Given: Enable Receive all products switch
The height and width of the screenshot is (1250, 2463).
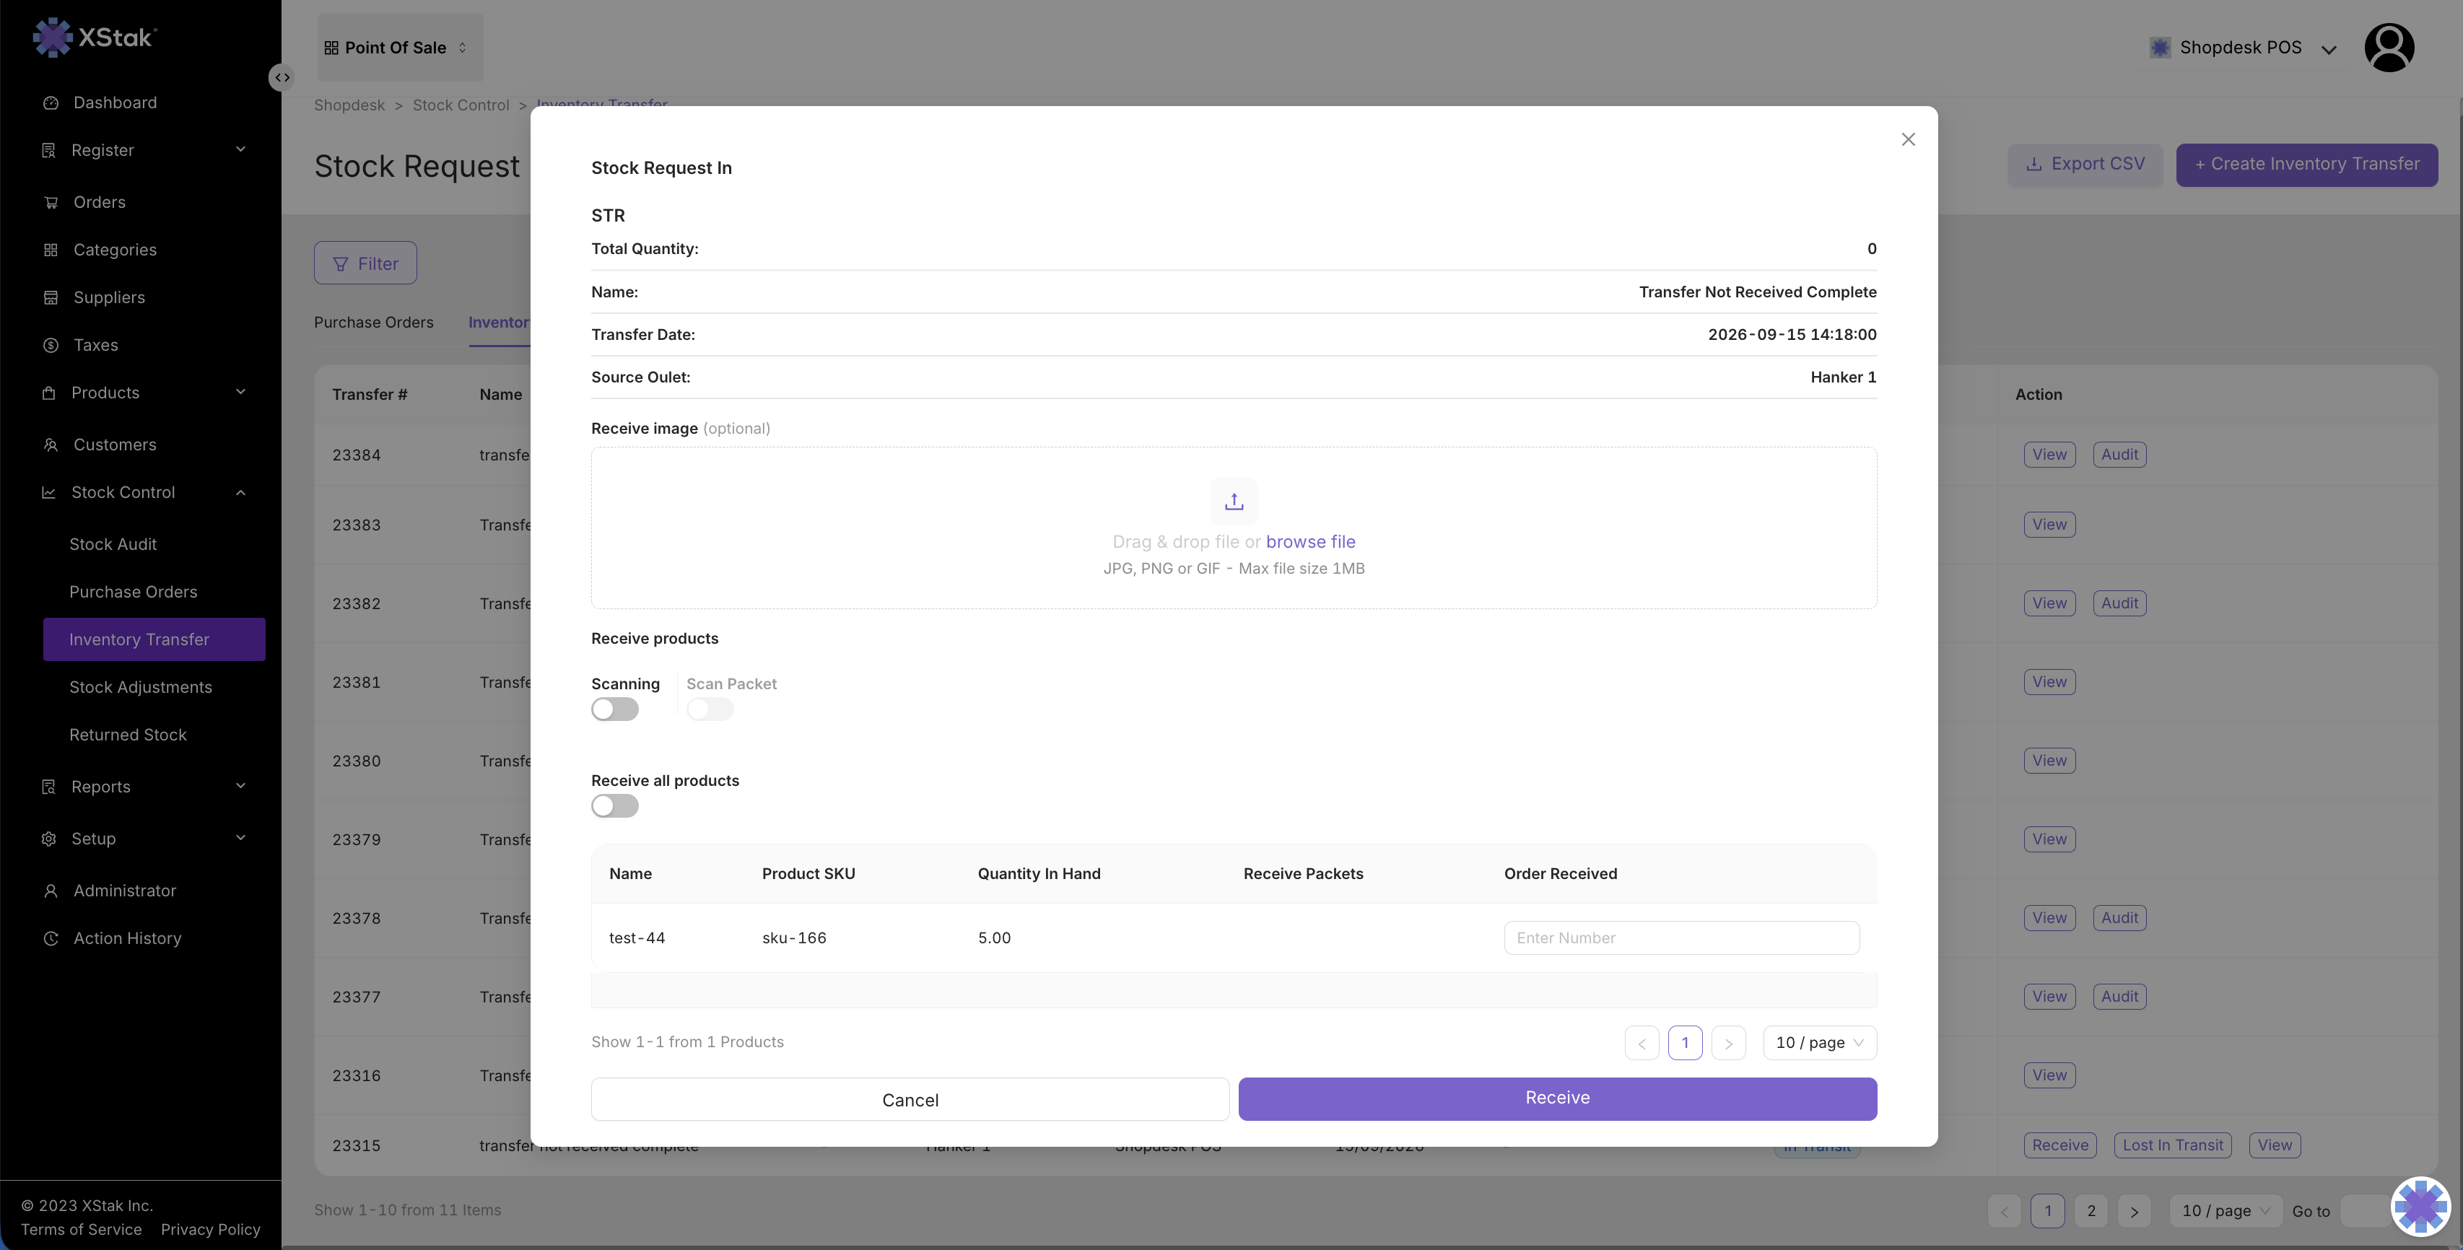Looking at the screenshot, I should (615, 805).
